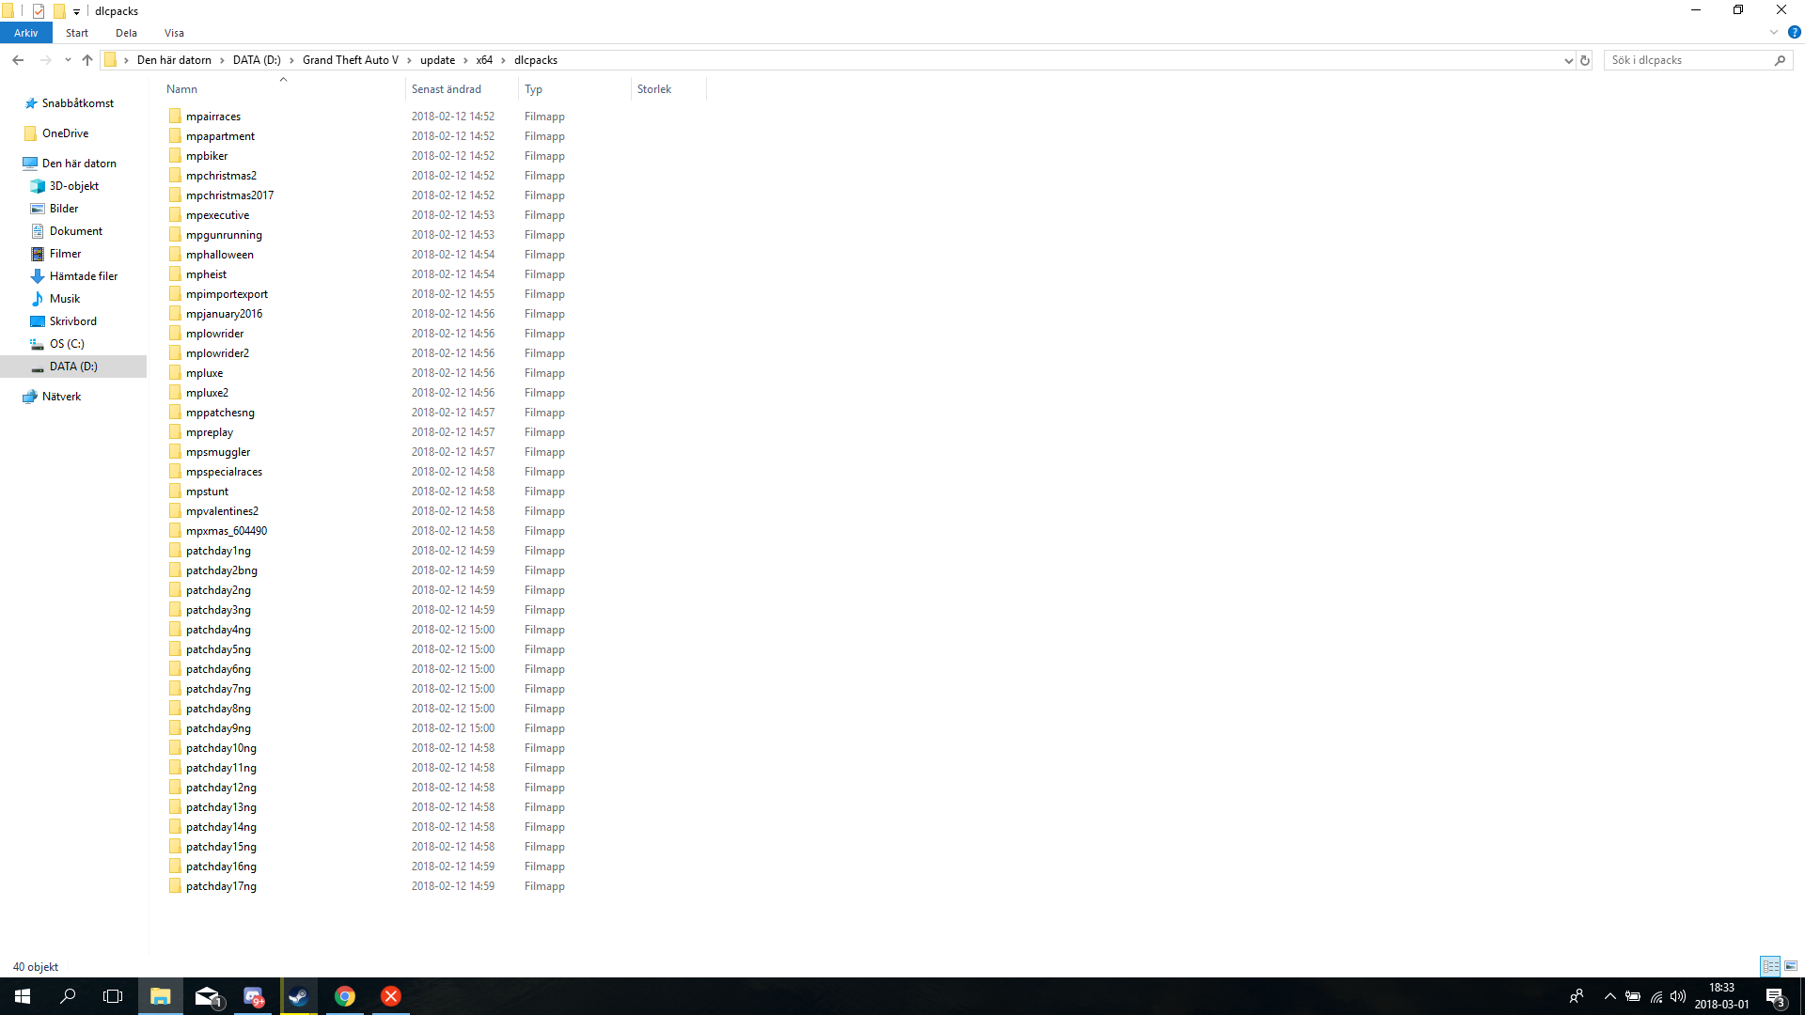This screenshot has width=1805, height=1015.
Task: Open Task View on the taskbar
Action: tap(113, 996)
